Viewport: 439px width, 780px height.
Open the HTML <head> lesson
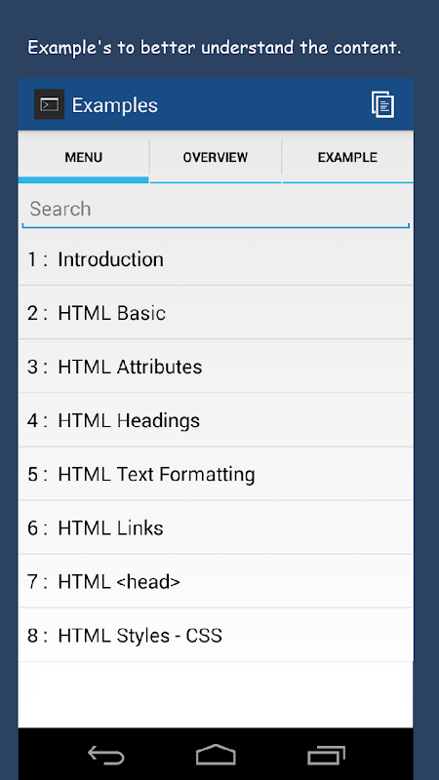pyautogui.click(x=216, y=581)
